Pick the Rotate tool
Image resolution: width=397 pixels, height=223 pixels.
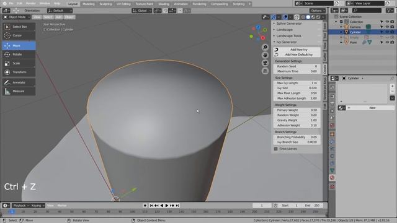19,55
